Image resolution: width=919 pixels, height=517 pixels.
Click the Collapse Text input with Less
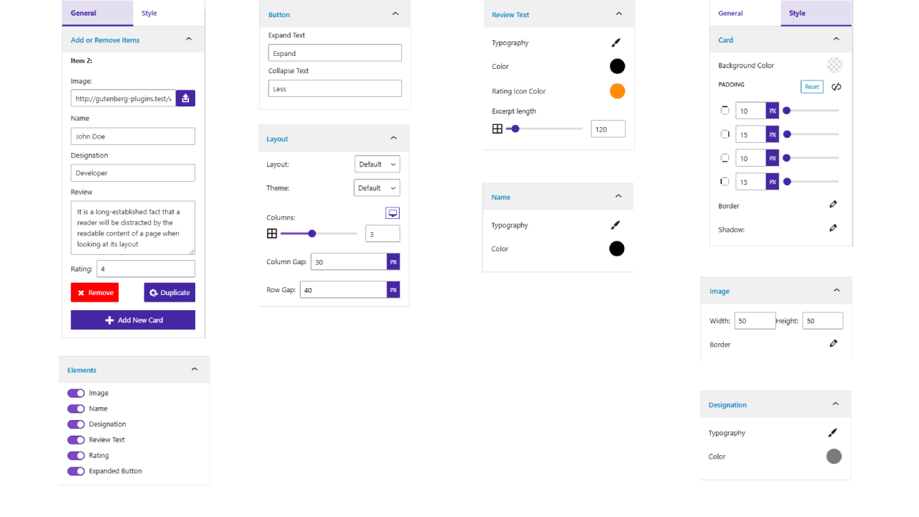pyautogui.click(x=335, y=89)
